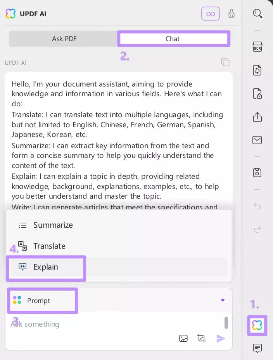Viewport: 273px width, 360px height.
Task: Click the infinity unlimited badge icon
Action: pos(210,14)
